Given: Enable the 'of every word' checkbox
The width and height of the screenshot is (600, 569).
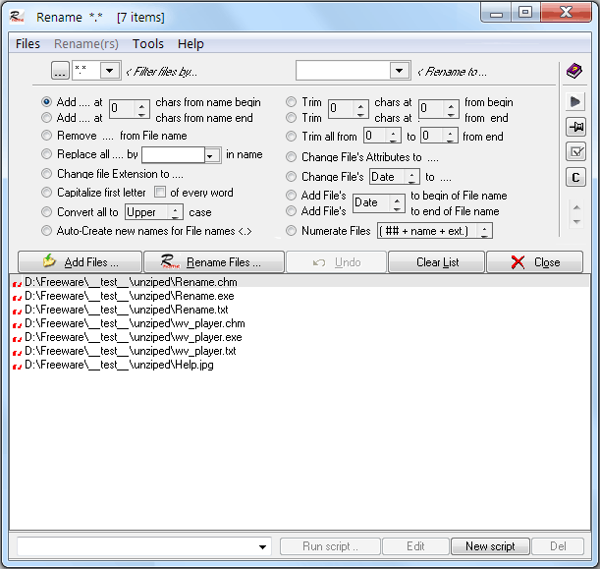Looking at the screenshot, I should point(161,193).
